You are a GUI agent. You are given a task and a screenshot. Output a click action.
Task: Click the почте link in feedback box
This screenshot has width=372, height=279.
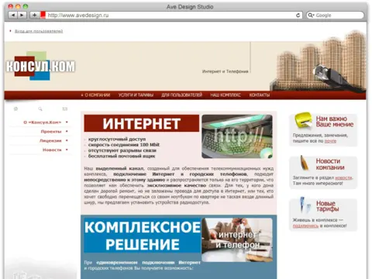coord(330,141)
